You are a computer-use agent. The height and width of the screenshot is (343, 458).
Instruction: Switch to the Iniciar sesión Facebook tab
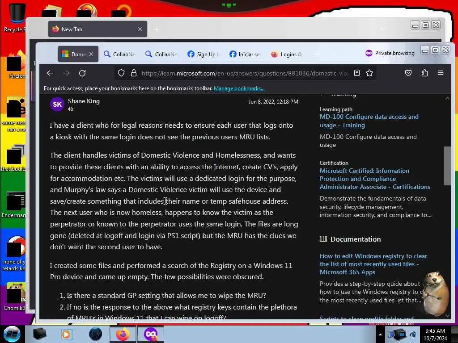click(x=246, y=54)
